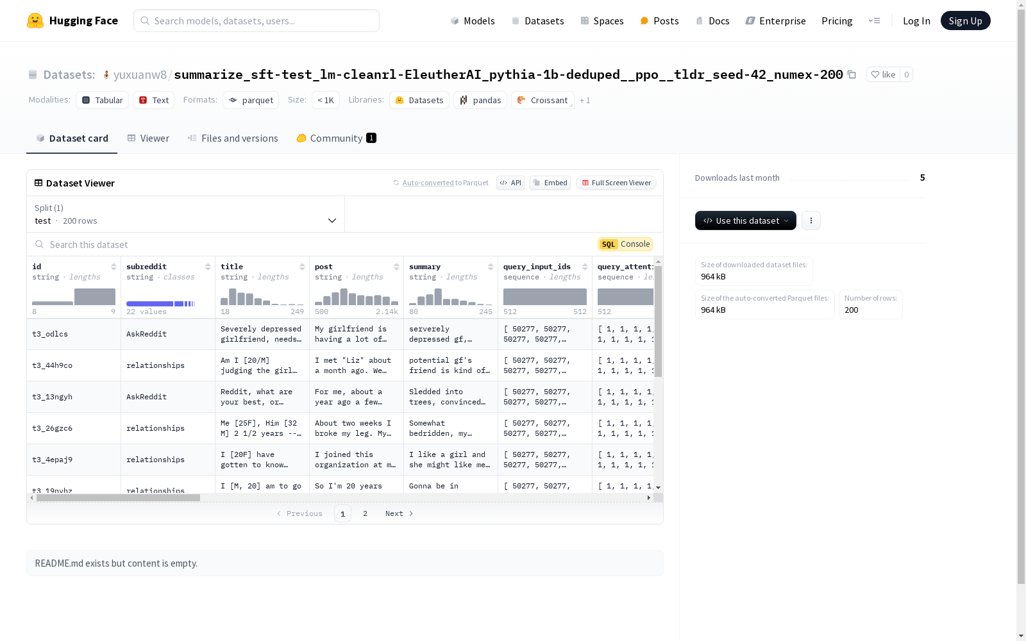Open the Use this dataset dropdown

tap(746, 221)
